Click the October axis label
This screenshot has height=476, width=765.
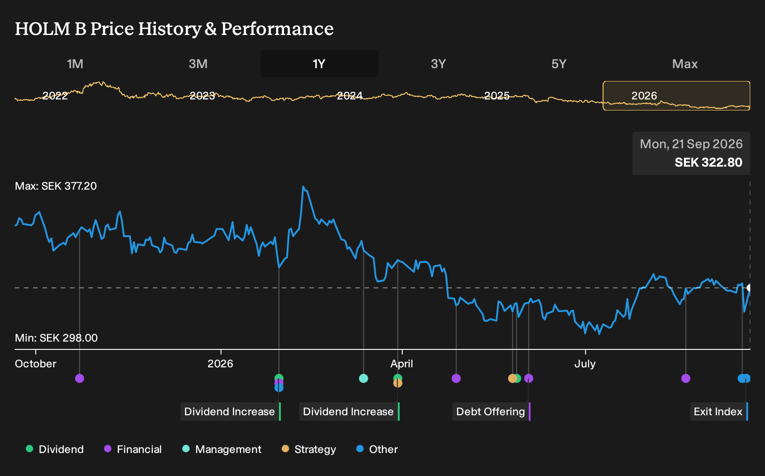tap(35, 364)
